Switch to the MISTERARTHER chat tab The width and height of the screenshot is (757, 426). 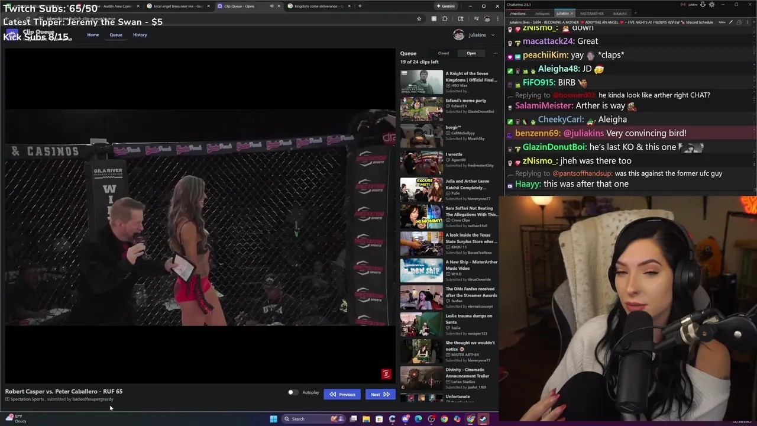coord(592,13)
